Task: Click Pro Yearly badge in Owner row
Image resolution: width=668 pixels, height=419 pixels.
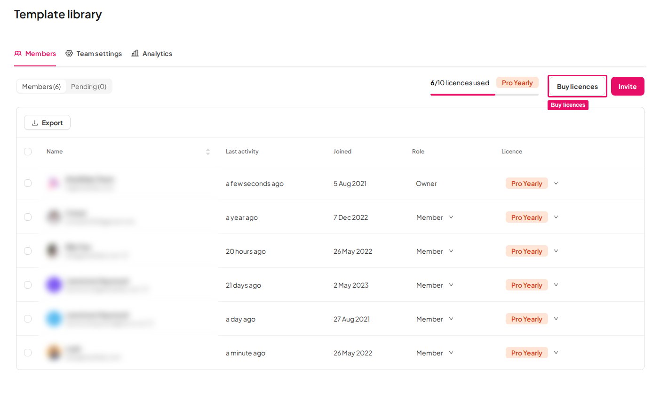Action: pos(527,184)
